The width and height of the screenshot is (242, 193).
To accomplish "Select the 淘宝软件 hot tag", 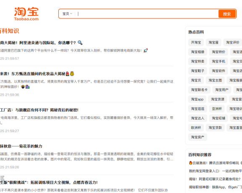I will tap(218, 71).
